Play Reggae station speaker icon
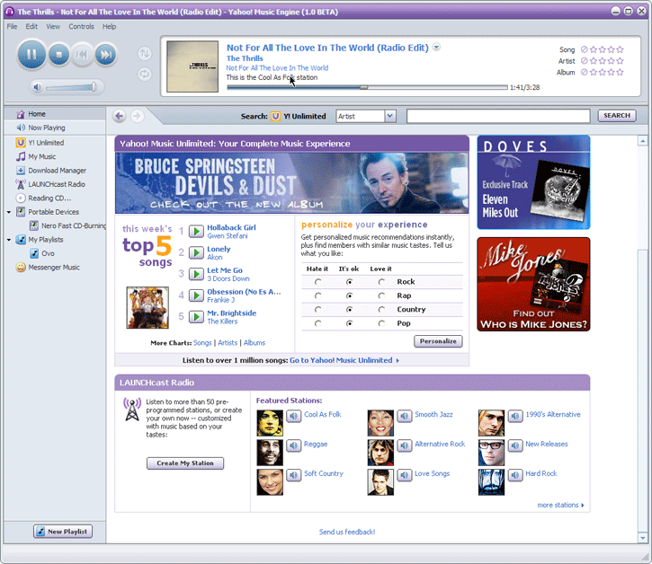 tap(293, 445)
